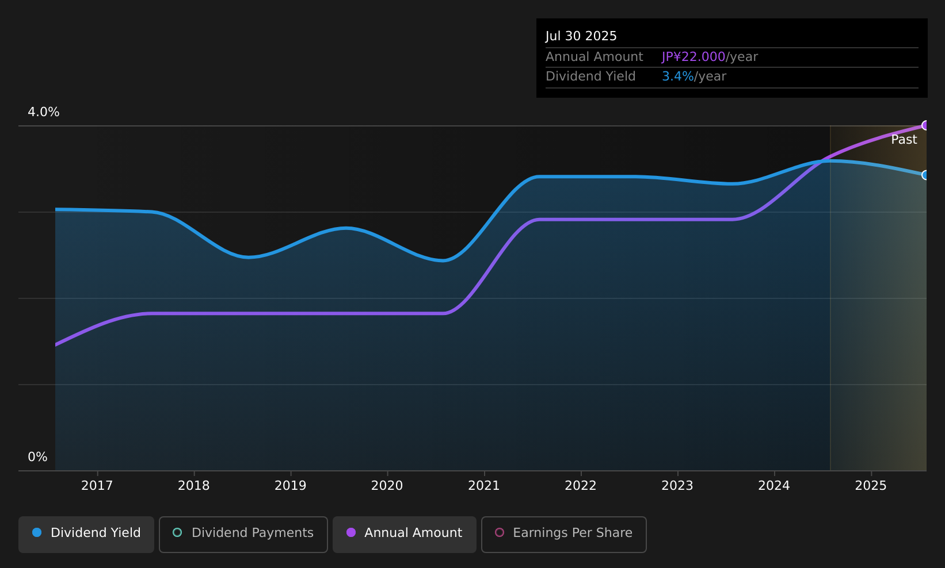Toggle the Dividend Yield series
This screenshot has height=568, width=945.
86,534
